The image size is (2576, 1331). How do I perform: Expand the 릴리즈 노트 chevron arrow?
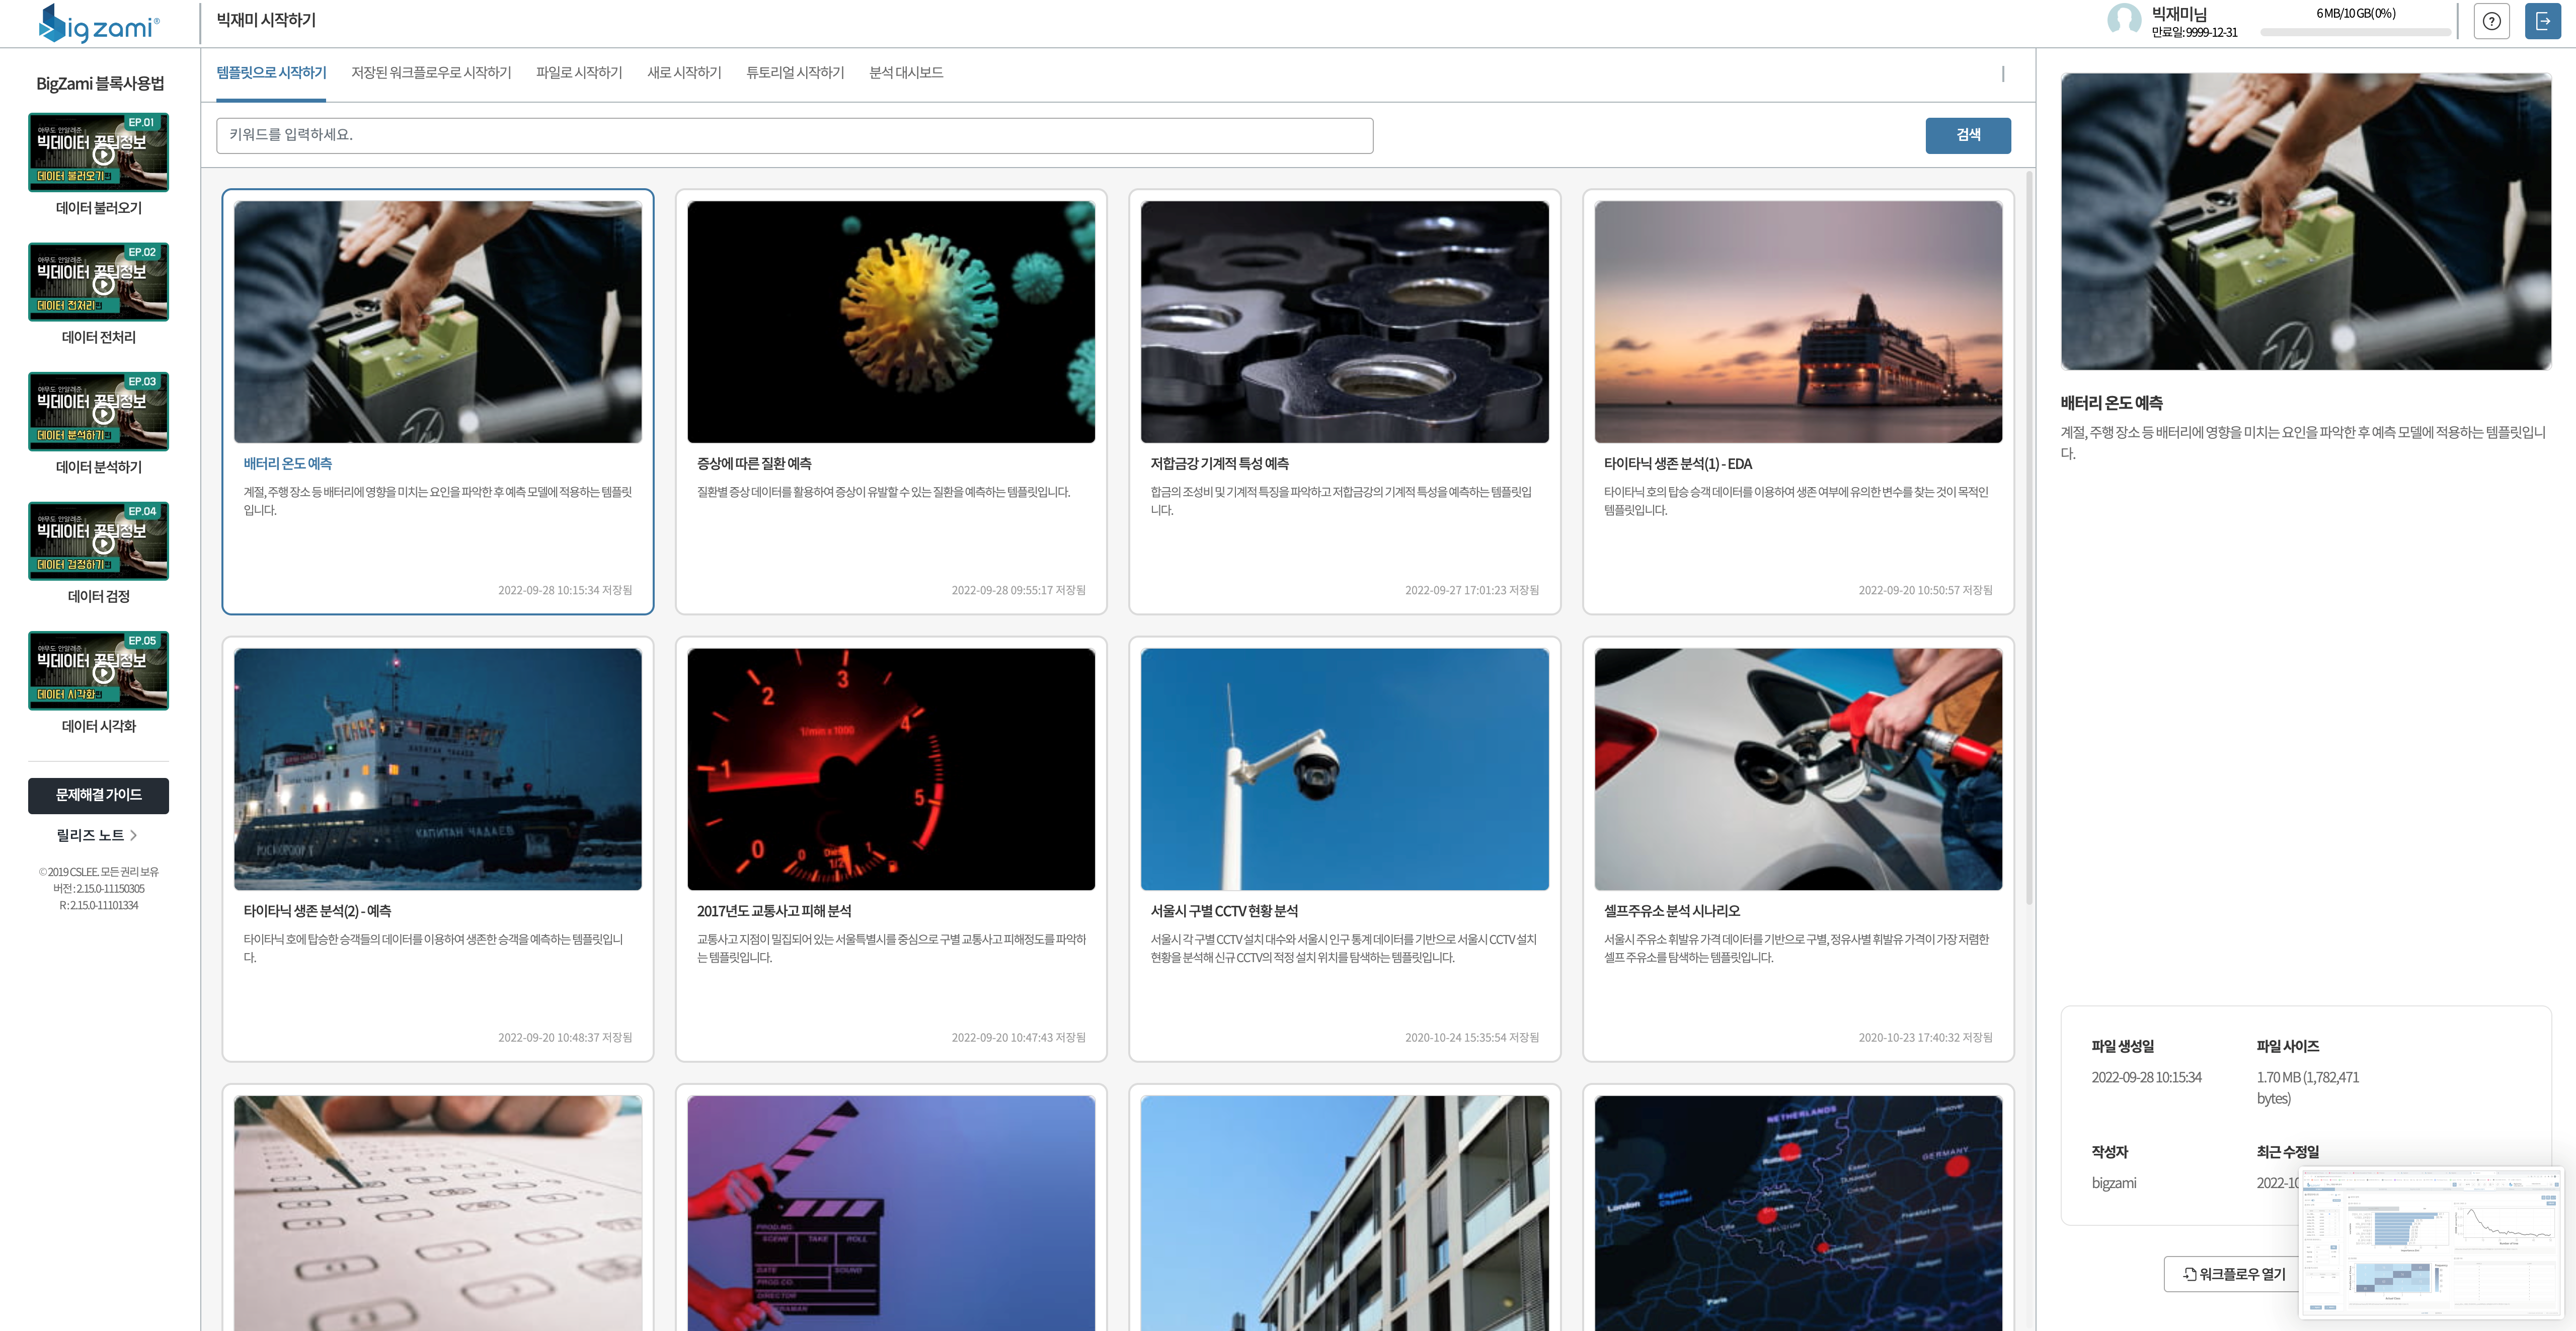(x=134, y=836)
